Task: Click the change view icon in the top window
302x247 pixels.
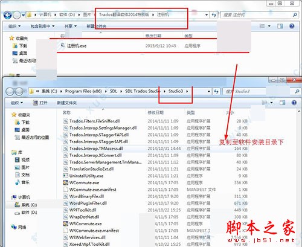Action: tap(262, 26)
